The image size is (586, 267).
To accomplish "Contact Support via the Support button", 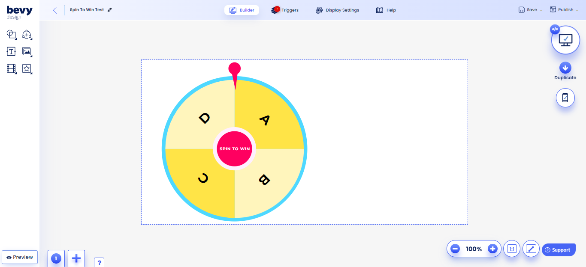I will click(559, 249).
